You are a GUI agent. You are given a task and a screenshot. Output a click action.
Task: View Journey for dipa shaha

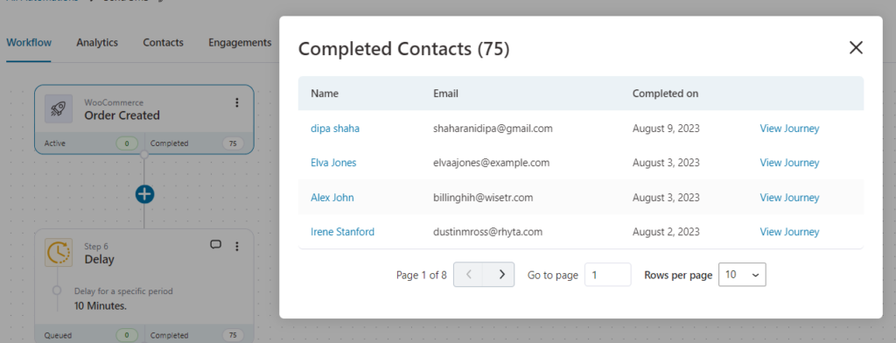[789, 129]
